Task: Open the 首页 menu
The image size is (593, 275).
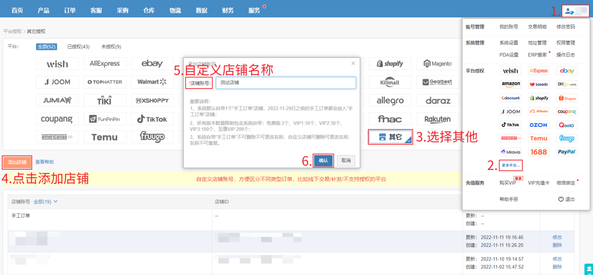Action: click(x=17, y=10)
